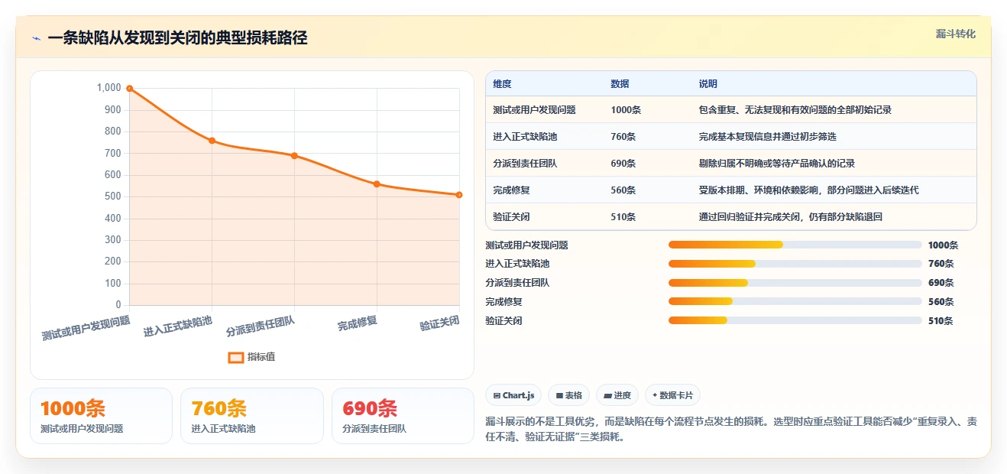
Task: Click the chart point above 进入正式缺陷池
Action: point(212,141)
